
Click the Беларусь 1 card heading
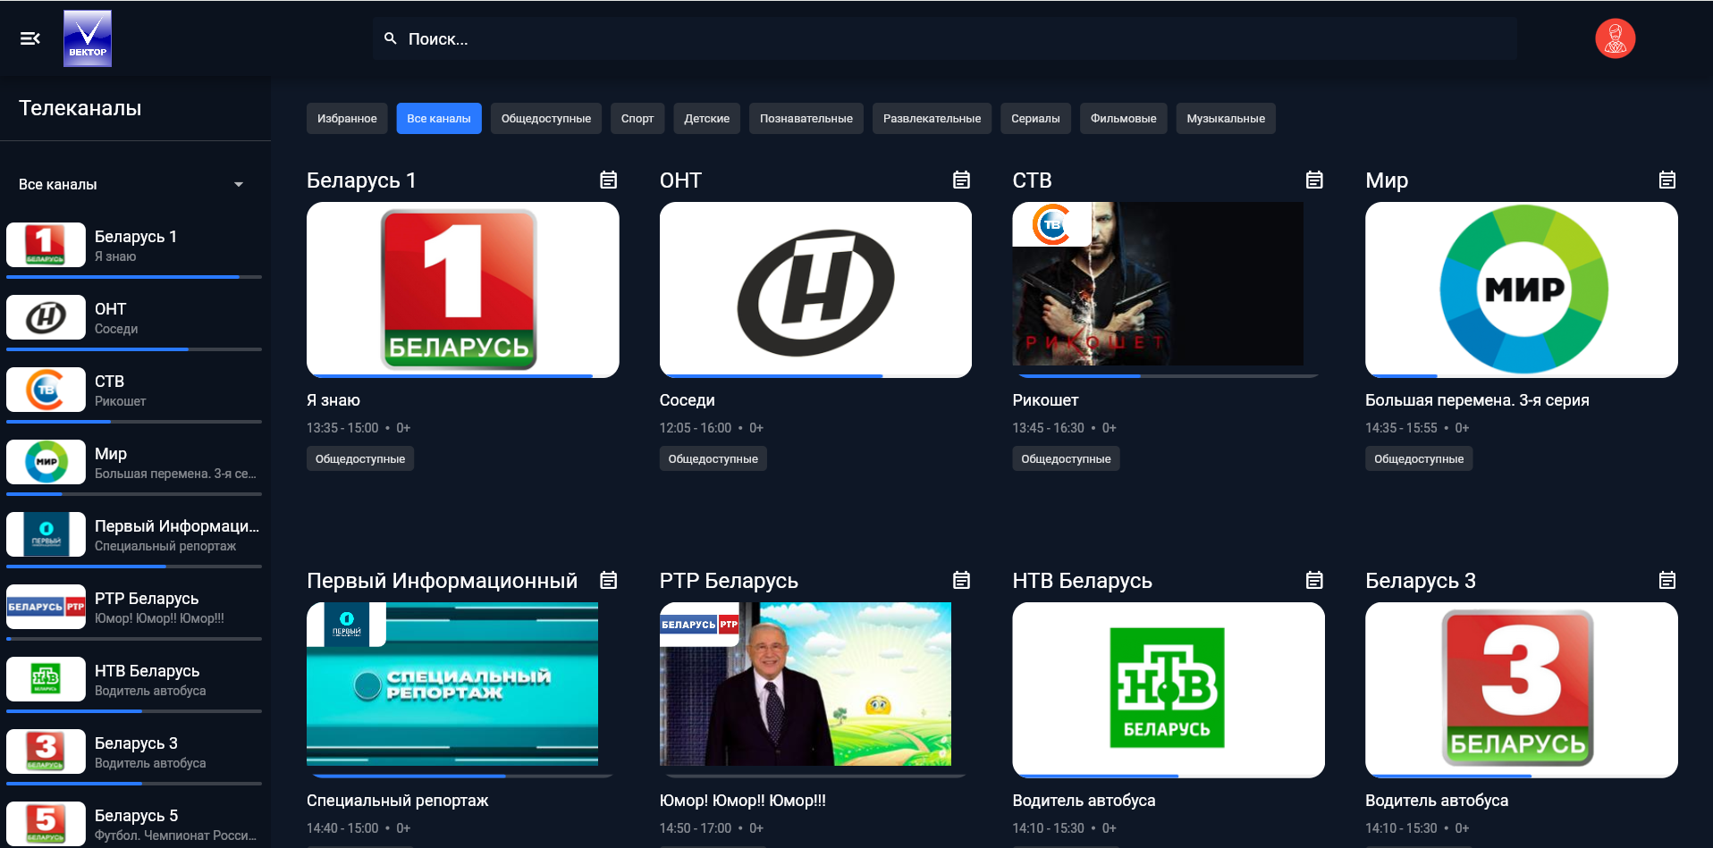361,181
